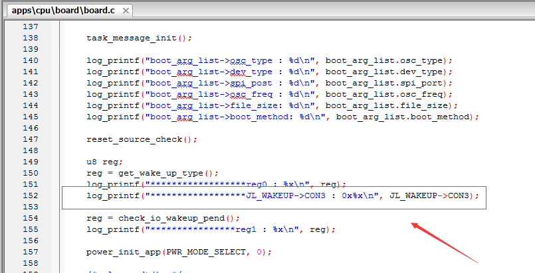This screenshot has height=273, width=535.
Task: Click line number 152 in gutter
Action: coord(31,195)
